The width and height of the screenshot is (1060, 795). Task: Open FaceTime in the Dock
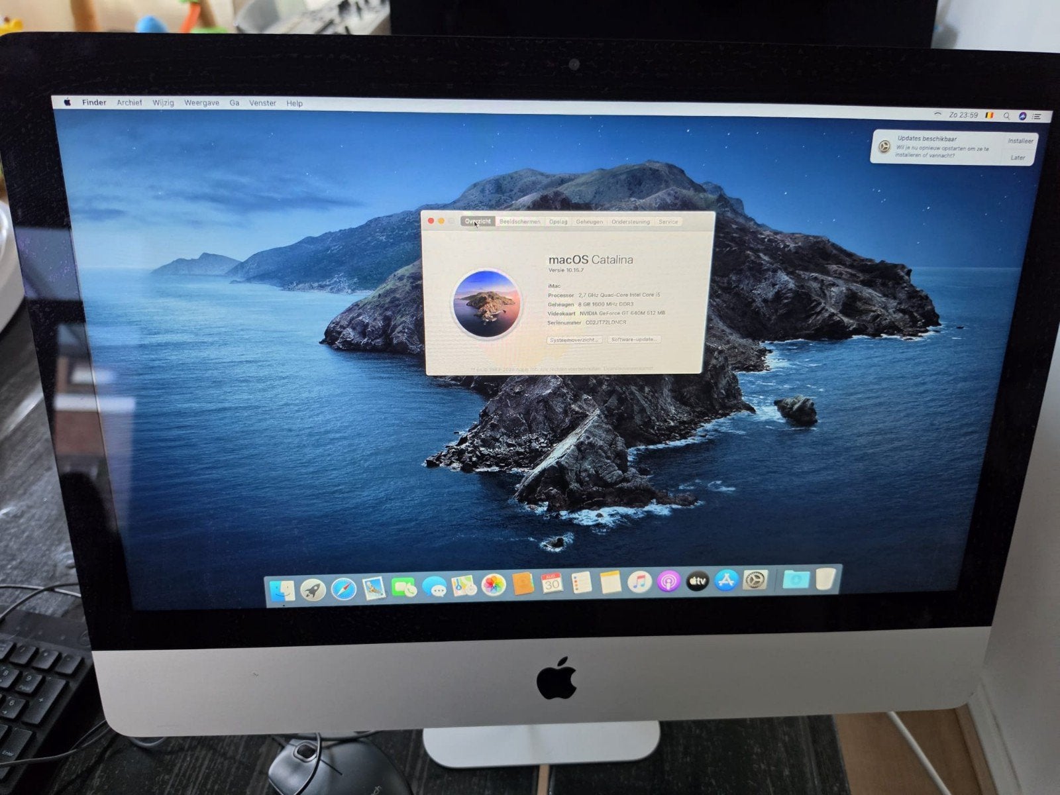pos(403,587)
